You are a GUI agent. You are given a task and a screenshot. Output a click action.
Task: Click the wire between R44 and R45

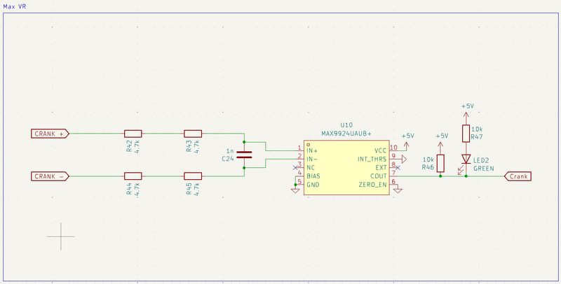pos(163,176)
